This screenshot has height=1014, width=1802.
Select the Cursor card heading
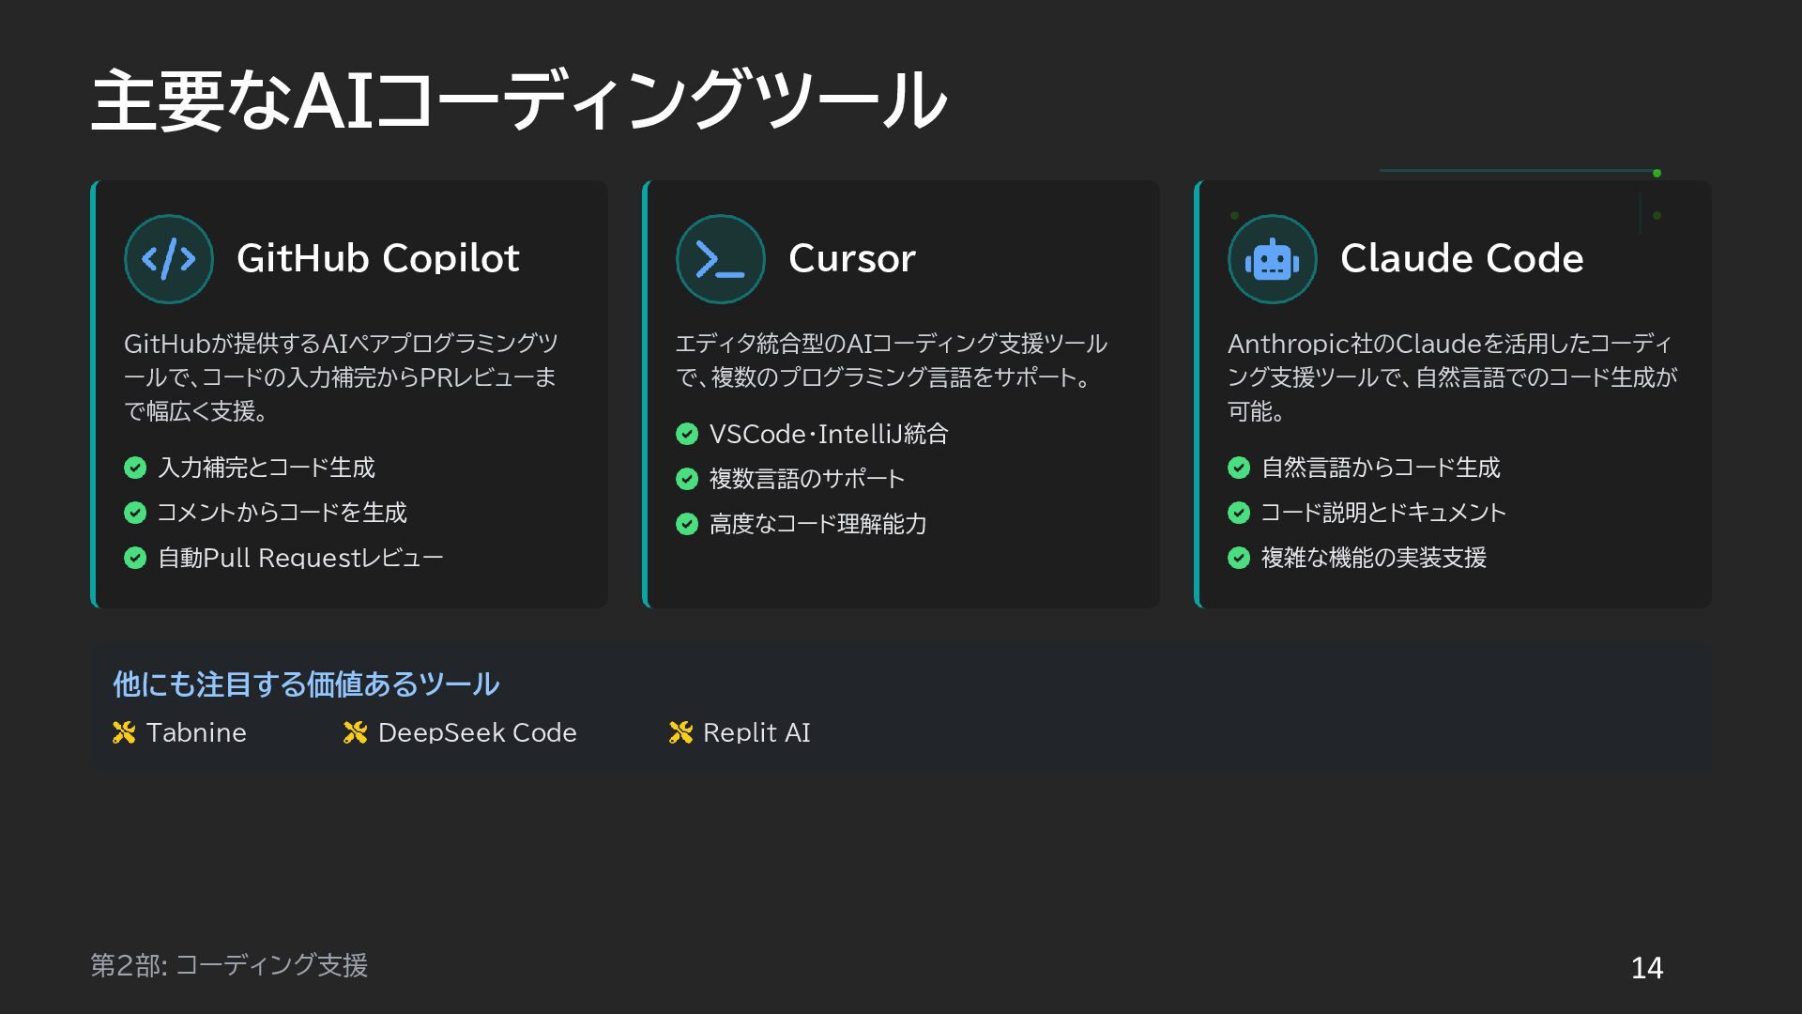[851, 258]
